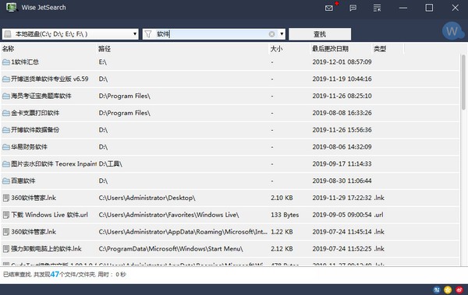The image size is (468, 295).
Task: Select the 金卡支票打印软件 folder
Action: pos(230,113)
